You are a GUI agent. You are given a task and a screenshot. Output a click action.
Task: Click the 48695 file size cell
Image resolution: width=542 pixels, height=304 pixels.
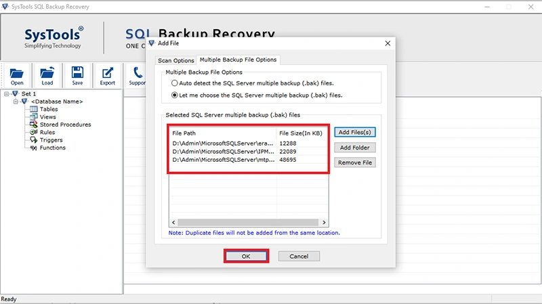click(x=287, y=160)
